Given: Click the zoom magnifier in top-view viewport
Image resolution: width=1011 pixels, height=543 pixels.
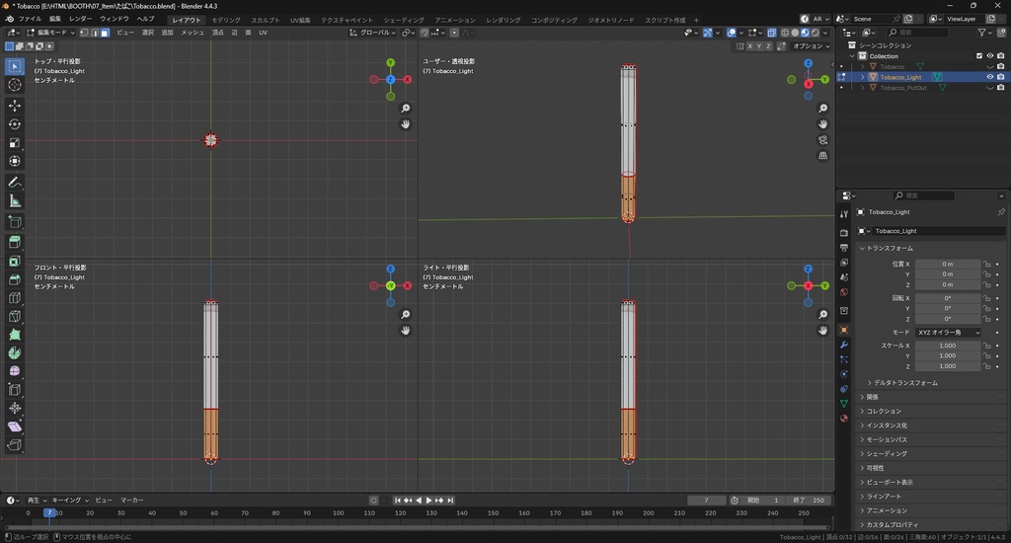Looking at the screenshot, I should tap(406, 109).
